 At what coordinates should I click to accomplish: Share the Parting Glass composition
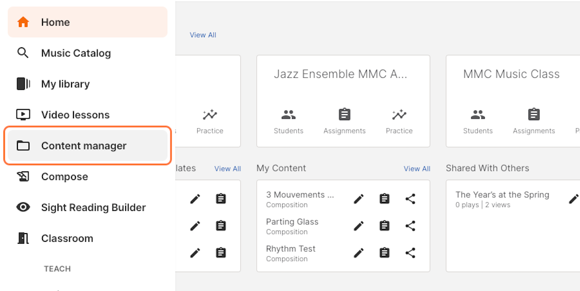(410, 226)
